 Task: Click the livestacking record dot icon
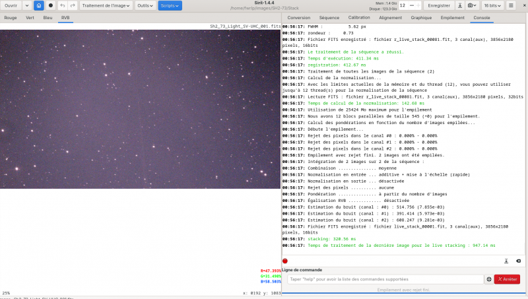(51, 5)
